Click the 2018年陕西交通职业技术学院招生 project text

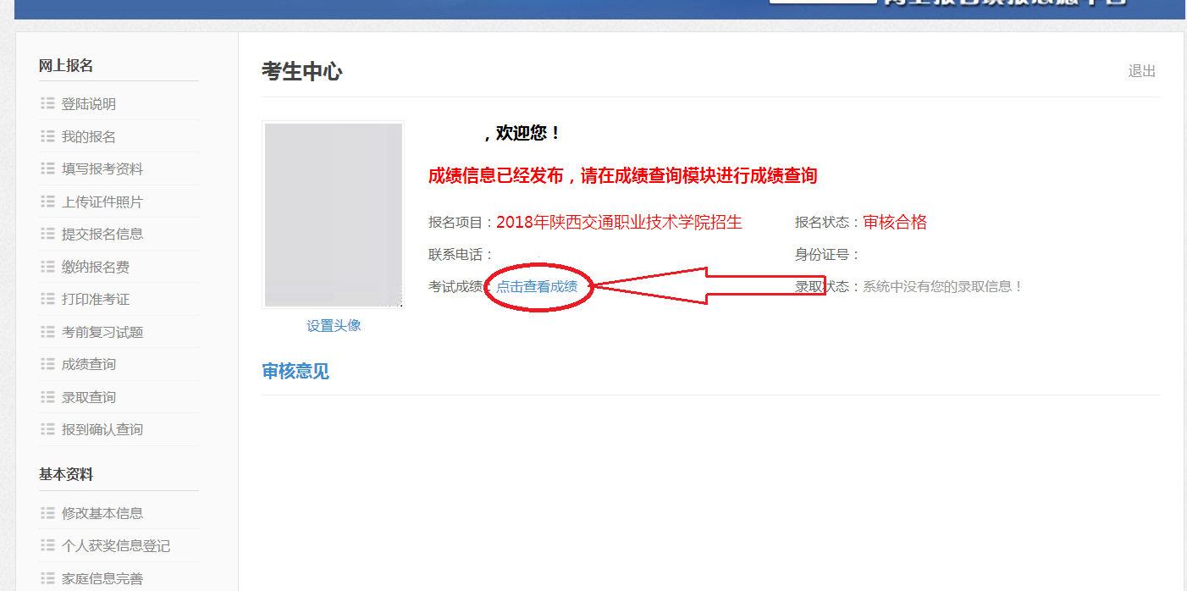click(619, 223)
